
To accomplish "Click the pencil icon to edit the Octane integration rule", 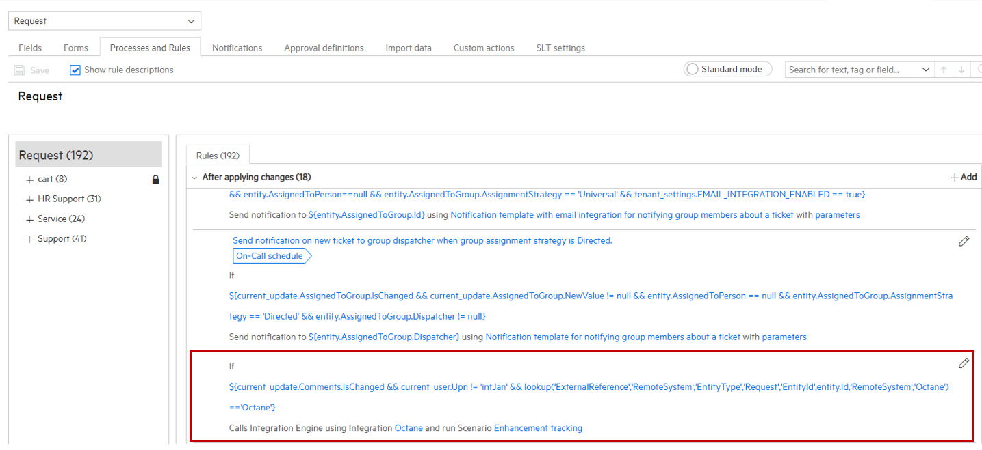I will click(964, 363).
